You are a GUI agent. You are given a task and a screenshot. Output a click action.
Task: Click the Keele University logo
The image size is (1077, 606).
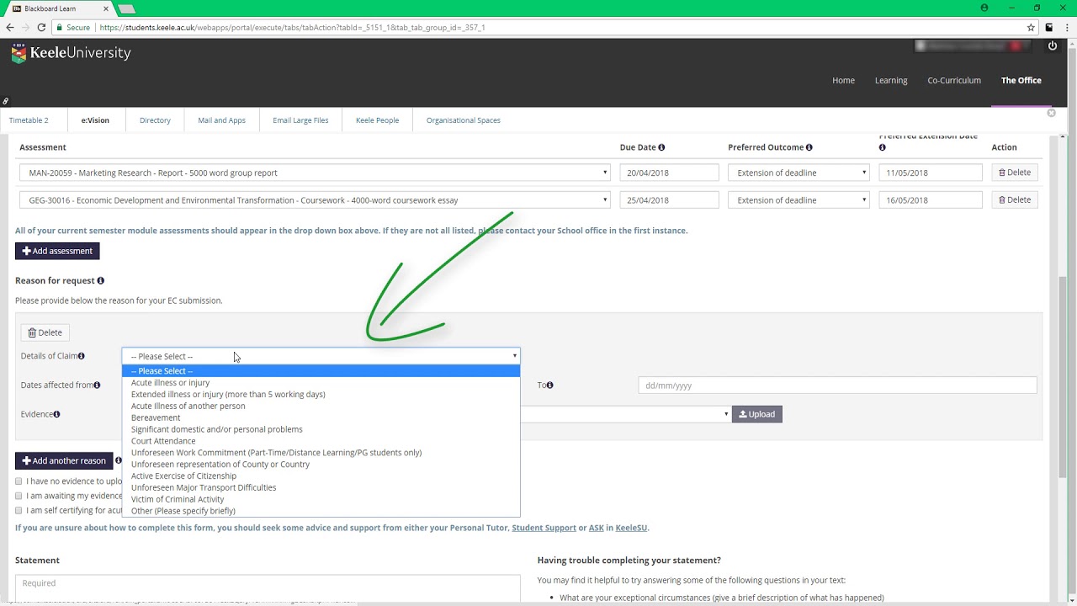(x=71, y=53)
